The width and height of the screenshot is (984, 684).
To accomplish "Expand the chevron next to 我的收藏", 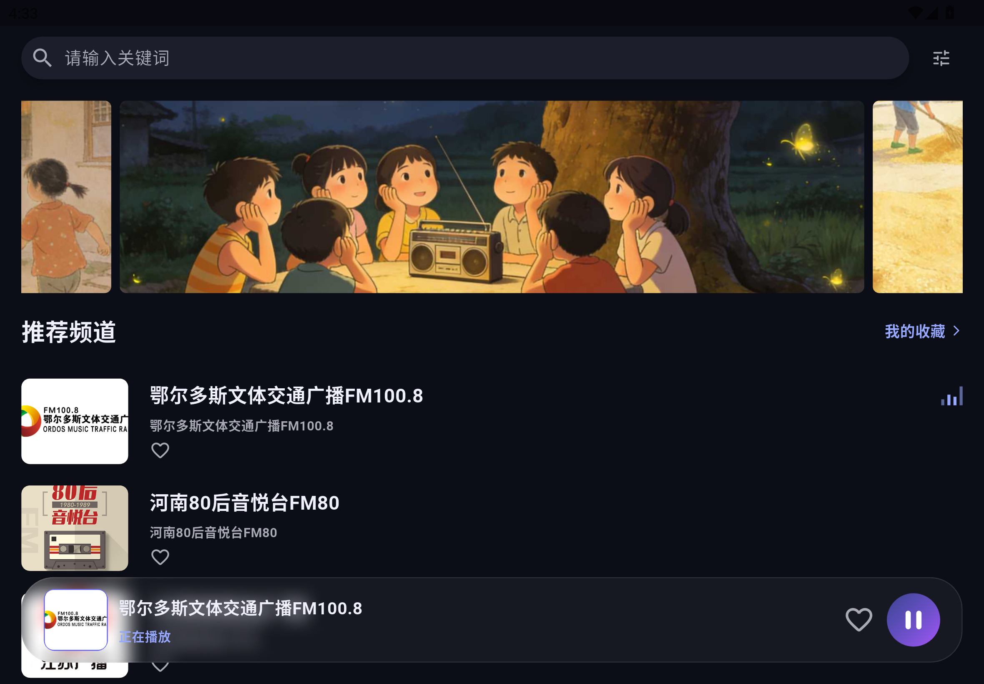I will pyautogui.click(x=956, y=331).
